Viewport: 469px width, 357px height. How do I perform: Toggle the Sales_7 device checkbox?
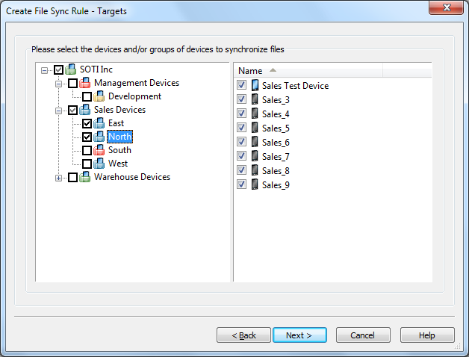(242, 156)
